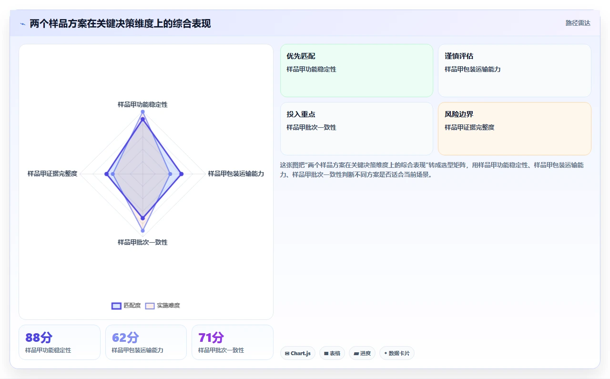Click the blue icon before the page title
Image resolution: width=610 pixels, height=379 pixels.
pos(22,23)
